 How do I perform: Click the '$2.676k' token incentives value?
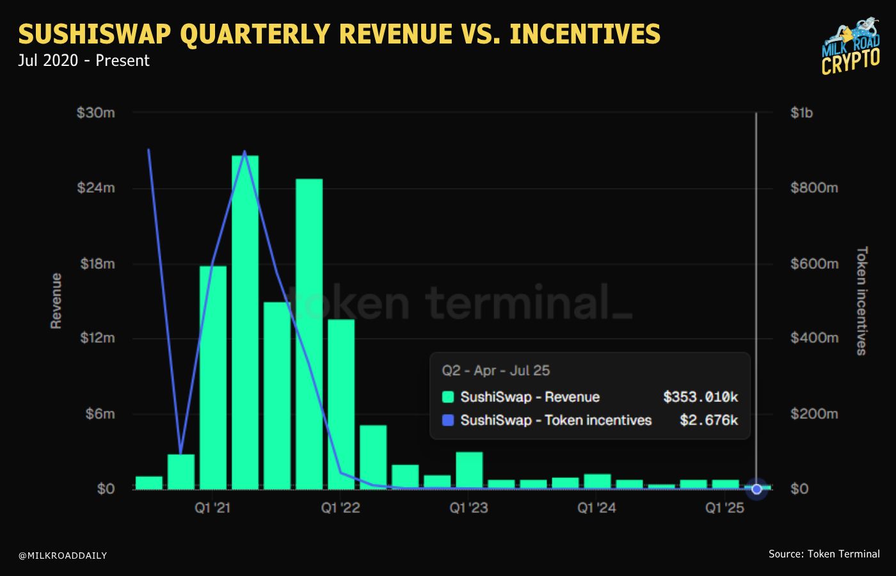point(709,420)
